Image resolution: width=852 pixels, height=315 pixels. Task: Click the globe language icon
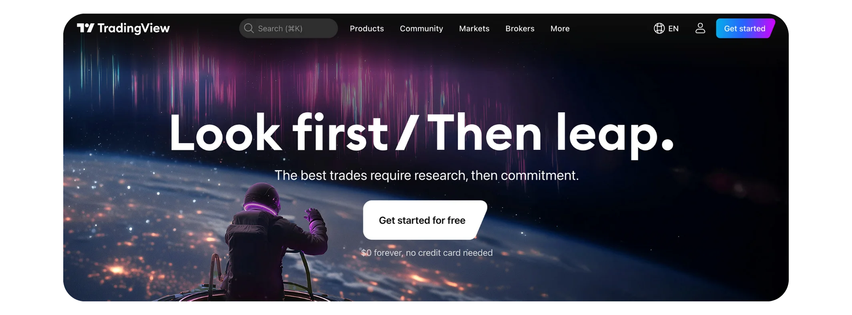[x=659, y=28]
